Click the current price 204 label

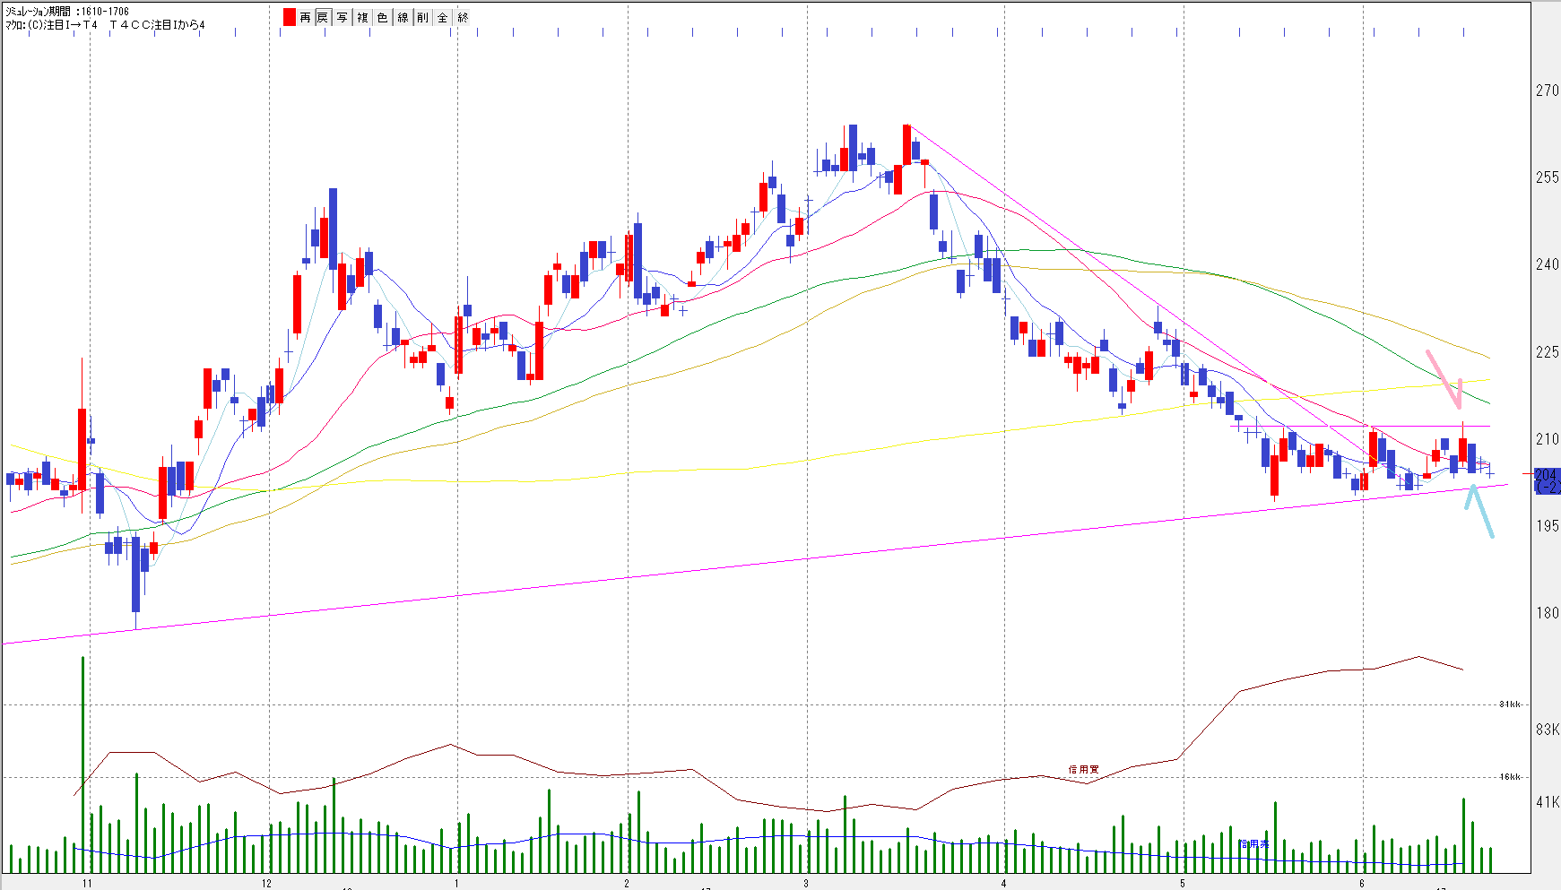point(1546,475)
